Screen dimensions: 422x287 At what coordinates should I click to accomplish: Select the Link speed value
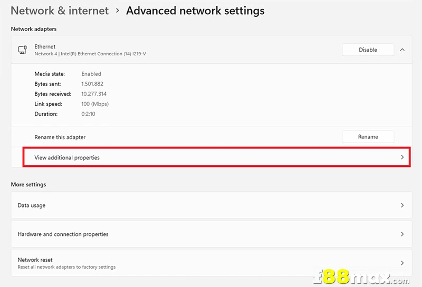tap(95, 104)
